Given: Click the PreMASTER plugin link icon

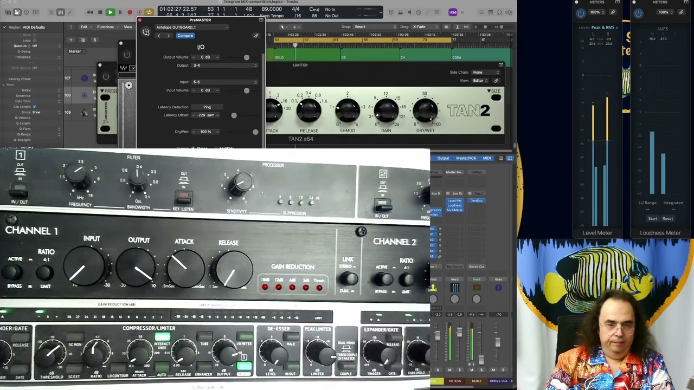Looking at the screenshot, I should [256, 36].
